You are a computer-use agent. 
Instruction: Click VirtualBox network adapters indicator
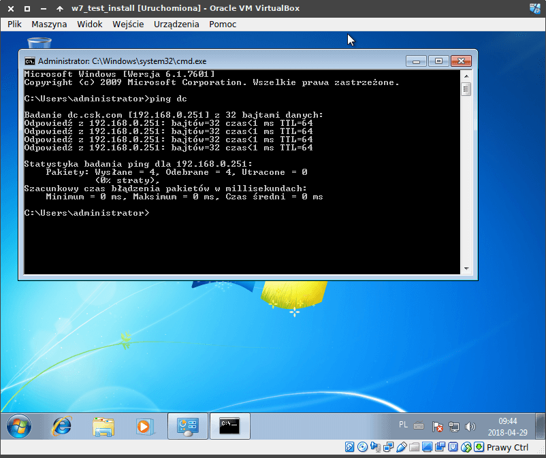(x=388, y=447)
